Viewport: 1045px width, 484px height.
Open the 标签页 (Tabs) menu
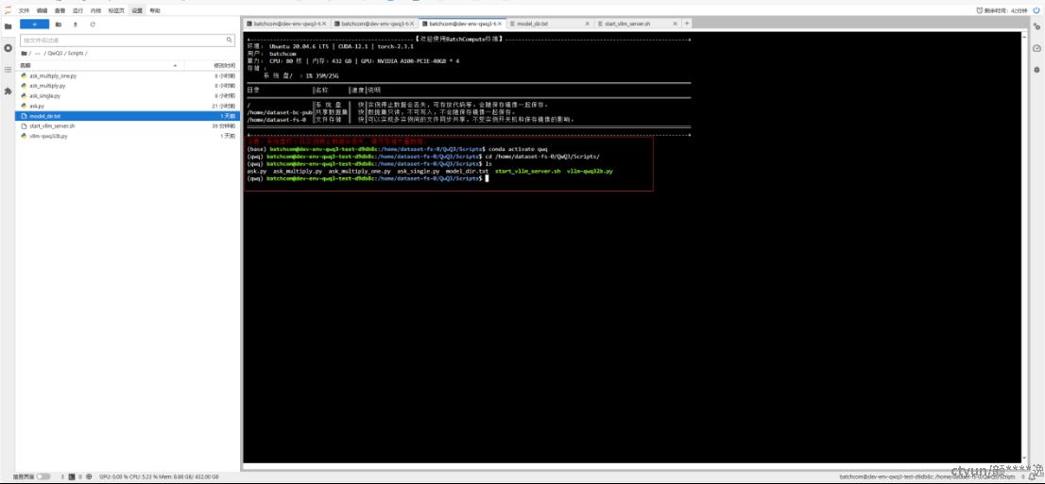click(116, 10)
